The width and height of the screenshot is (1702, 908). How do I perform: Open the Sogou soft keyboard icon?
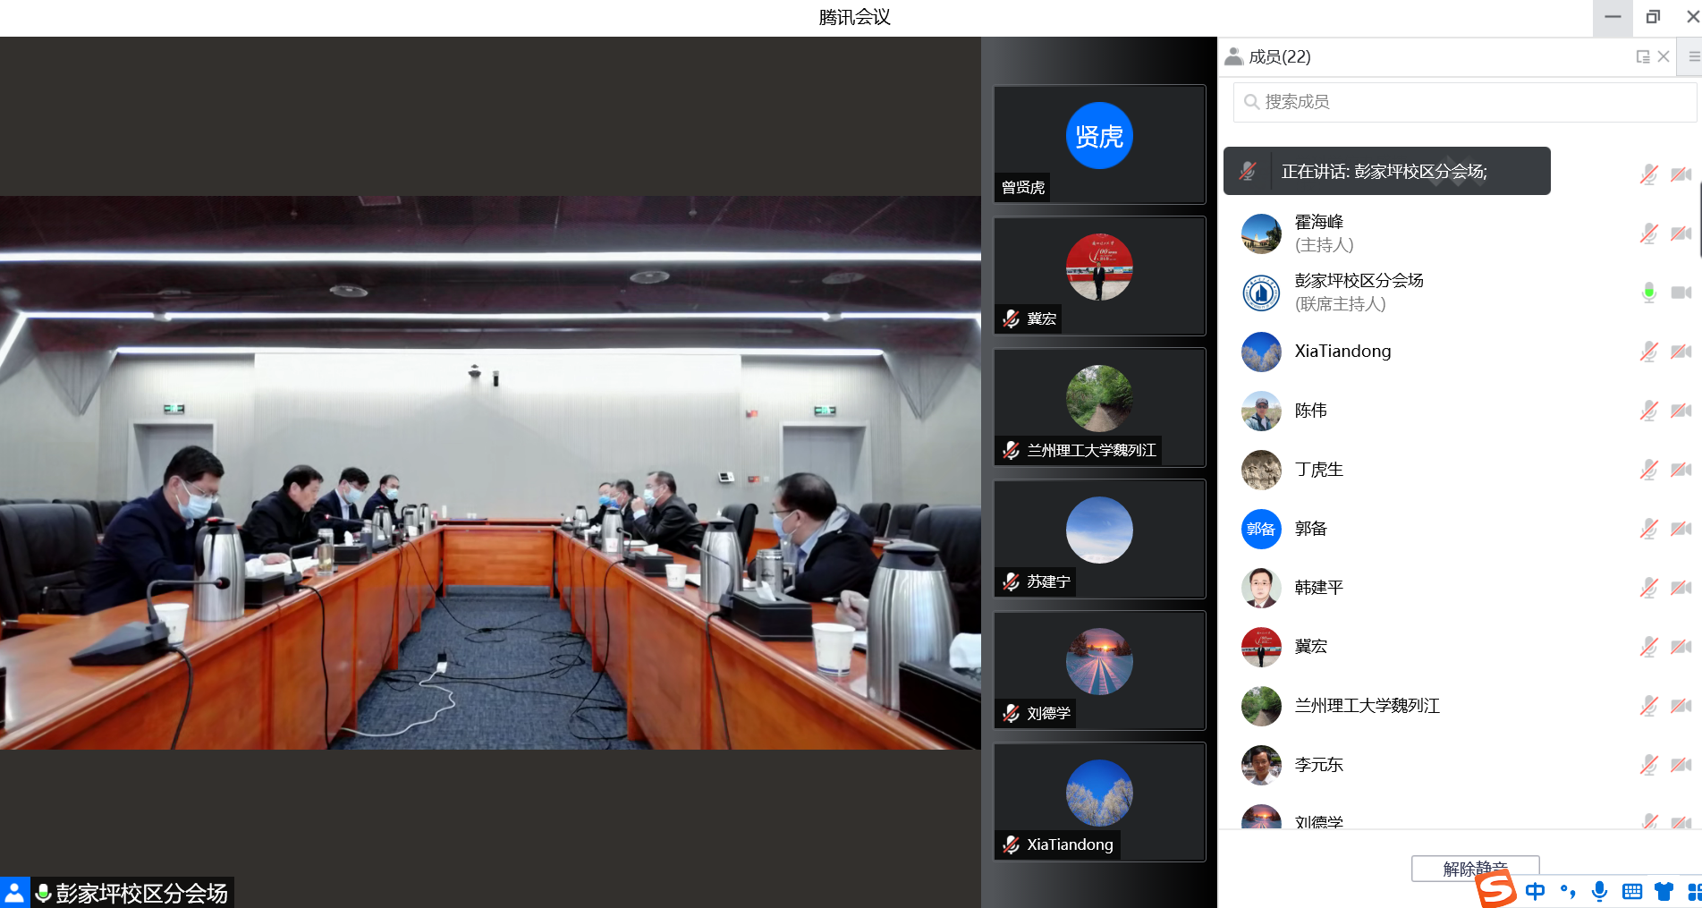click(x=1632, y=891)
